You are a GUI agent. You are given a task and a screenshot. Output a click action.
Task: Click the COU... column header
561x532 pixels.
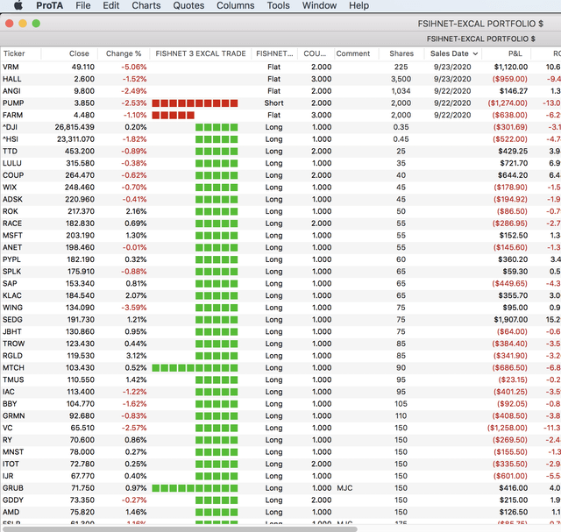click(315, 53)
